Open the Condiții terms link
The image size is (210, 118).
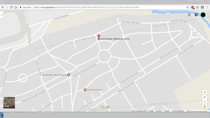coord(167,111)
